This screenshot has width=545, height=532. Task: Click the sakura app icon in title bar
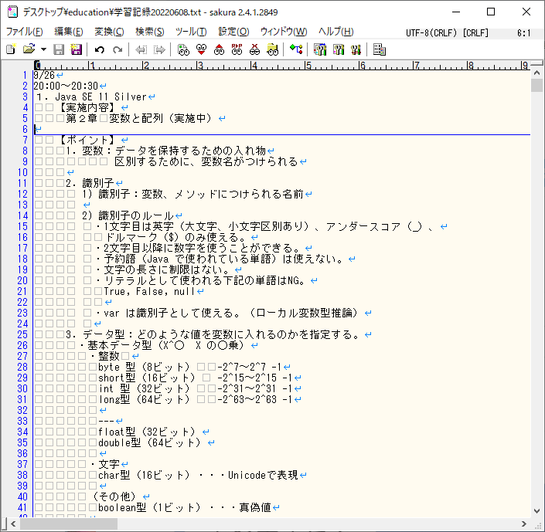[12, 12]
